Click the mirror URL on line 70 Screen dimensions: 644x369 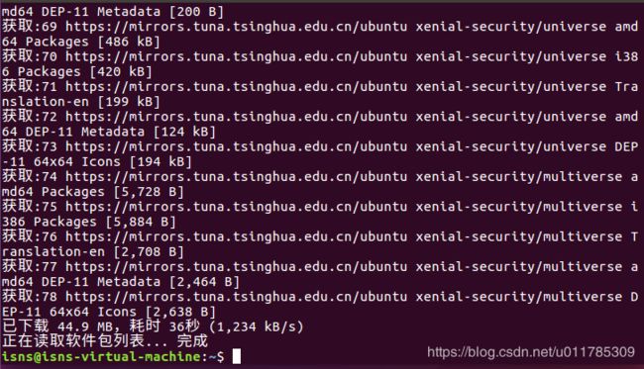[237, 56]
